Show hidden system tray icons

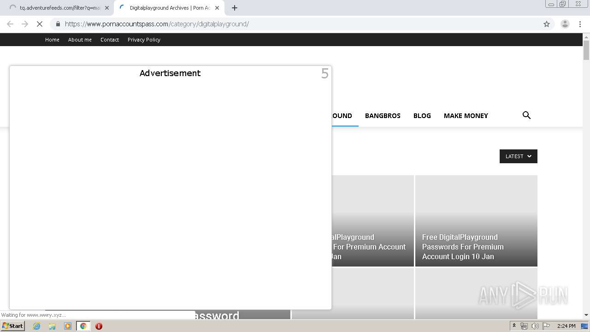(x=514, y=326)
